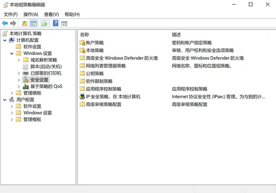This screenshot has width=276, height=193.
Task: Click the 本地策略 locked folder icon
Action: click(82, 50)
